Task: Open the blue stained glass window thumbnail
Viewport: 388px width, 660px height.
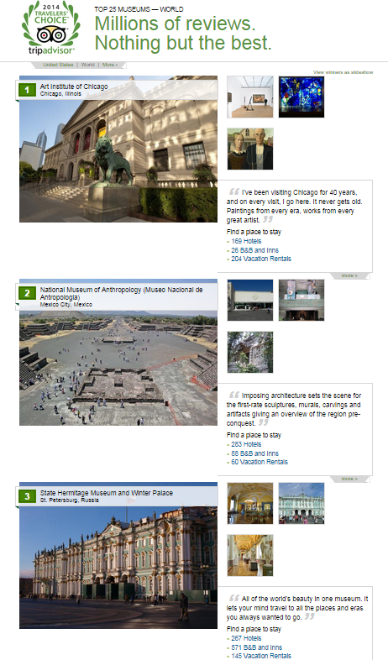Action: (301, 97)
